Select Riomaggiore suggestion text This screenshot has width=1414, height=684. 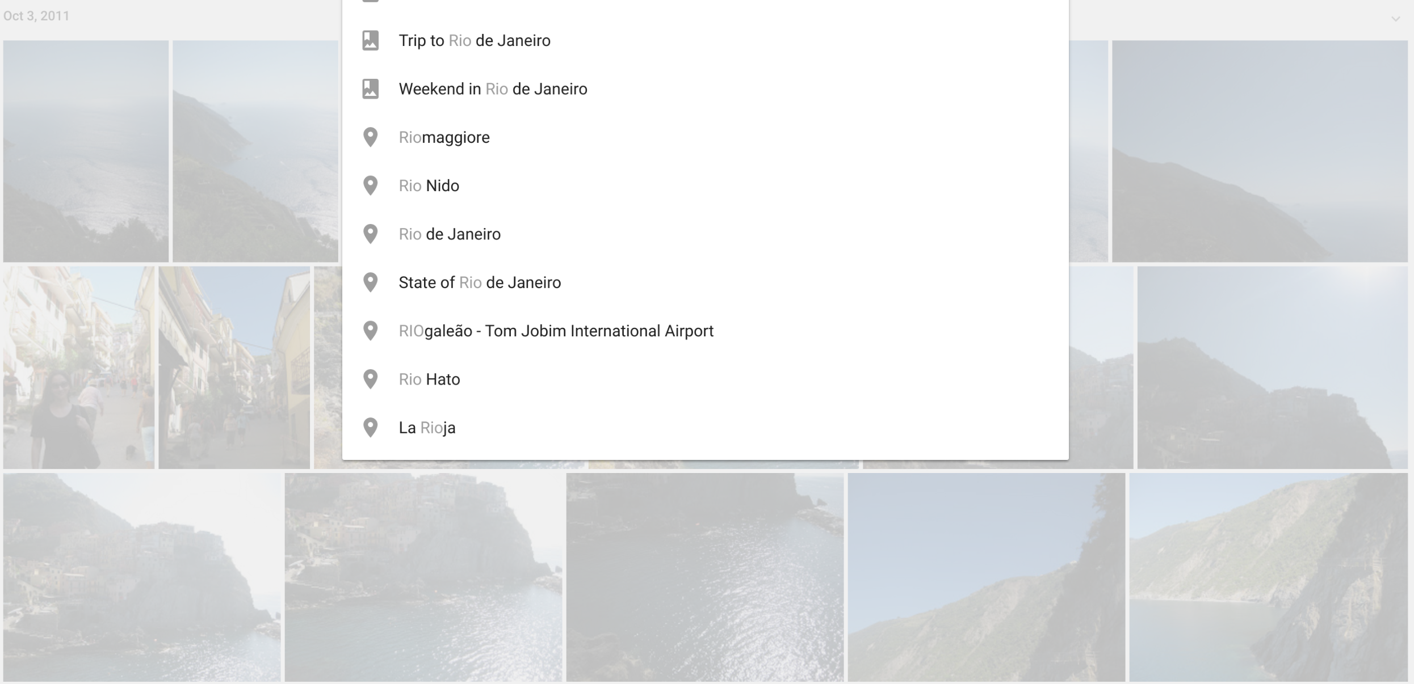(x=444, y=137)
